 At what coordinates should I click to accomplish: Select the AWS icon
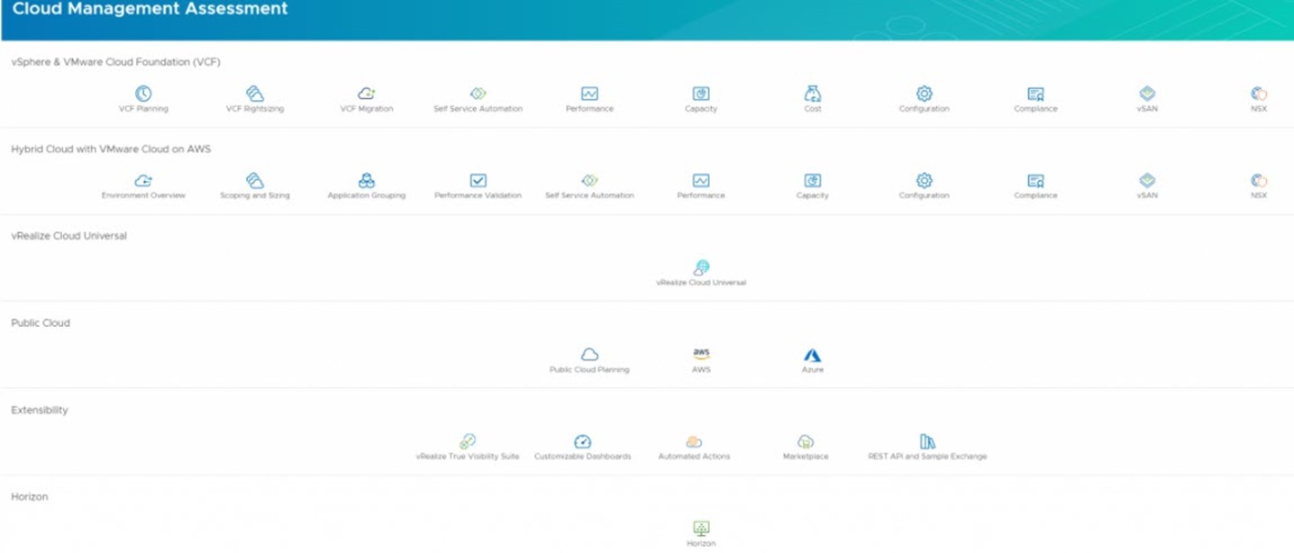point(701,355)
